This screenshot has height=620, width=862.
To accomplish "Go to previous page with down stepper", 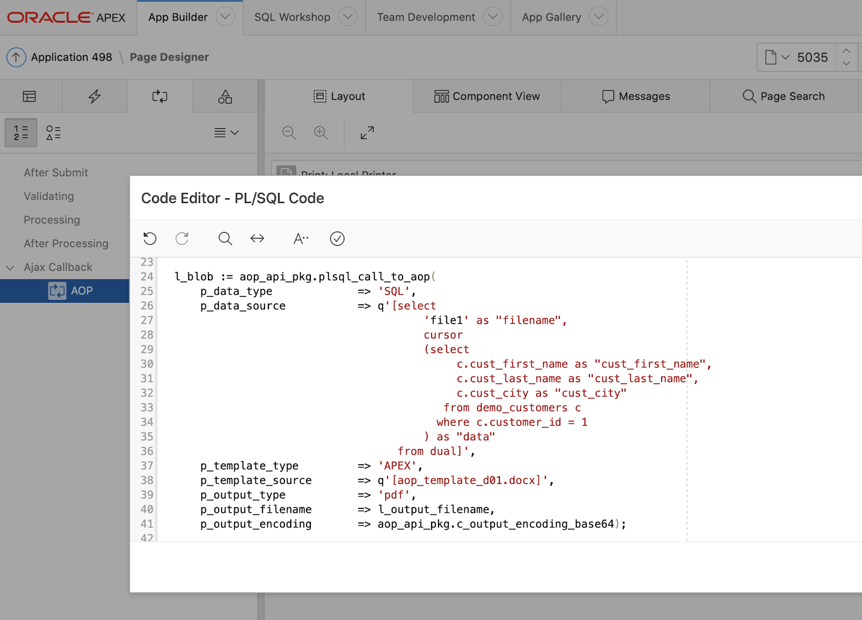I will click(846, 64).
